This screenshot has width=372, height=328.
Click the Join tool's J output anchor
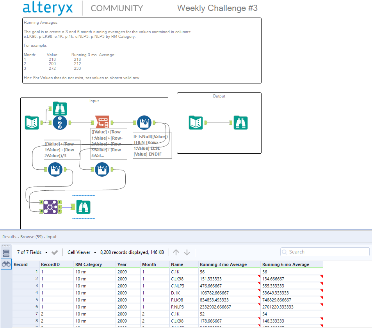click(x=60, y=207)
